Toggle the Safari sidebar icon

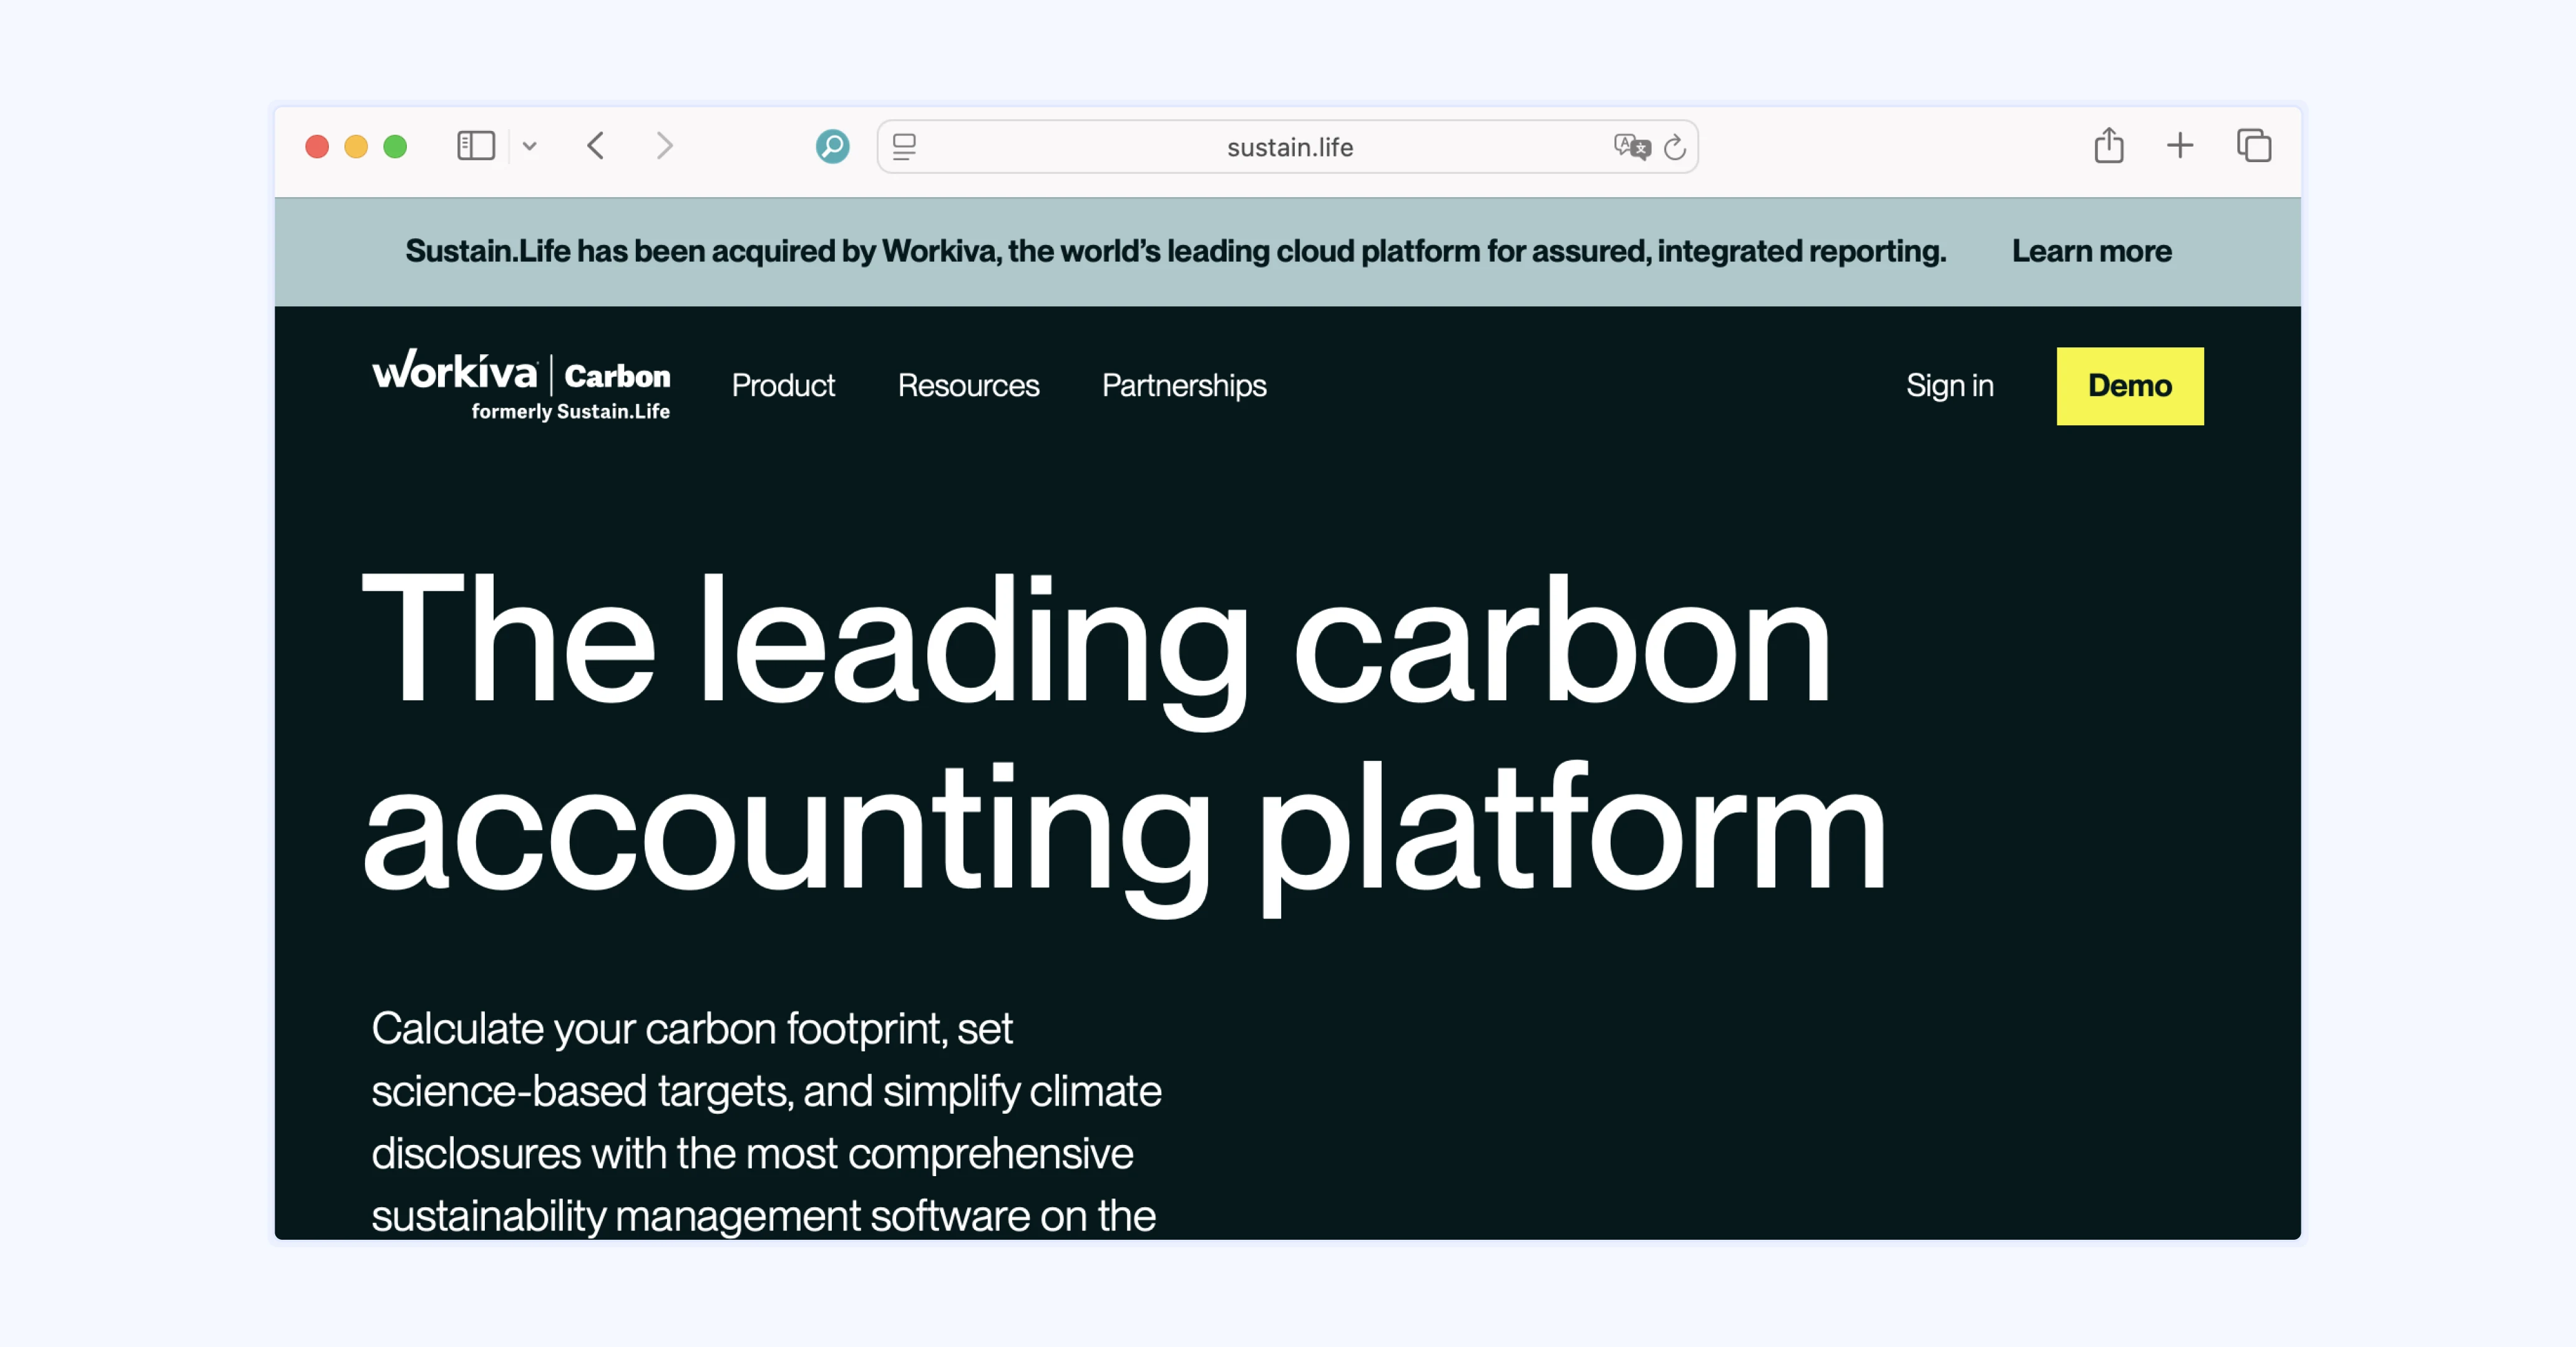[476, 146]
